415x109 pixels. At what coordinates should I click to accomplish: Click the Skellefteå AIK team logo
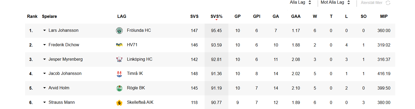tap(119, 103)
